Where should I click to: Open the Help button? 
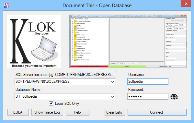coord(77,112)
